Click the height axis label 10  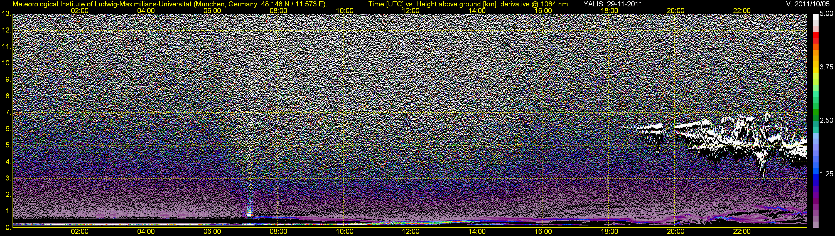(x=6, y=63)
